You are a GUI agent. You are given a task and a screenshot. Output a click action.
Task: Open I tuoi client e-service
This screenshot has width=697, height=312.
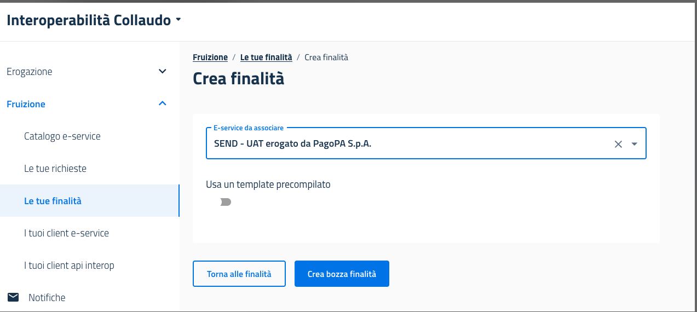click(x=66, y=233)
